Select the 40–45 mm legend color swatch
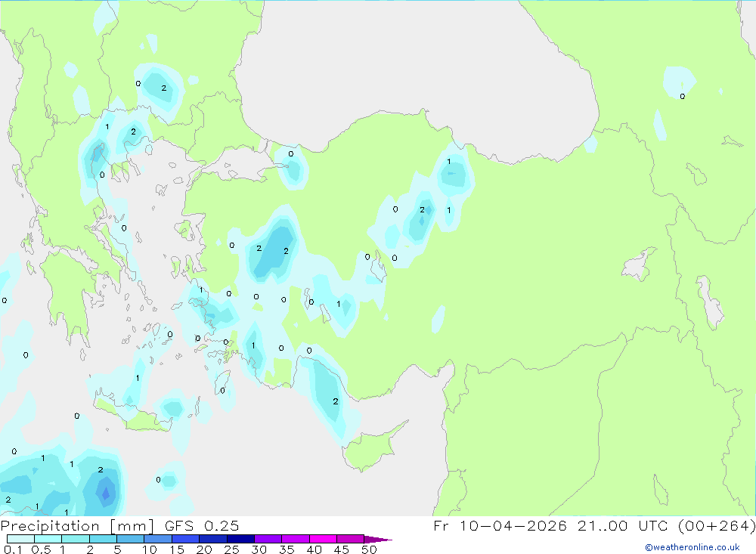This screenshot has height=554, width=756. tap(323, 539)
